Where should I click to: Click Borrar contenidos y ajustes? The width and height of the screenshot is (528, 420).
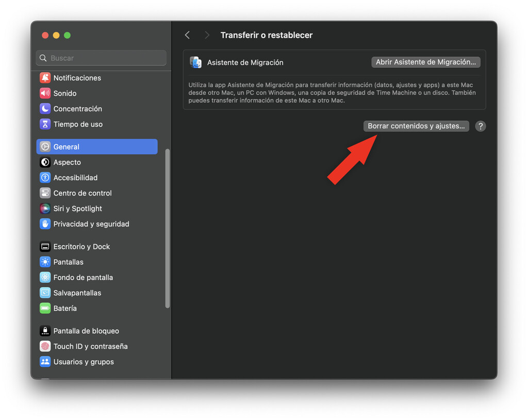[x=416, y=125]
